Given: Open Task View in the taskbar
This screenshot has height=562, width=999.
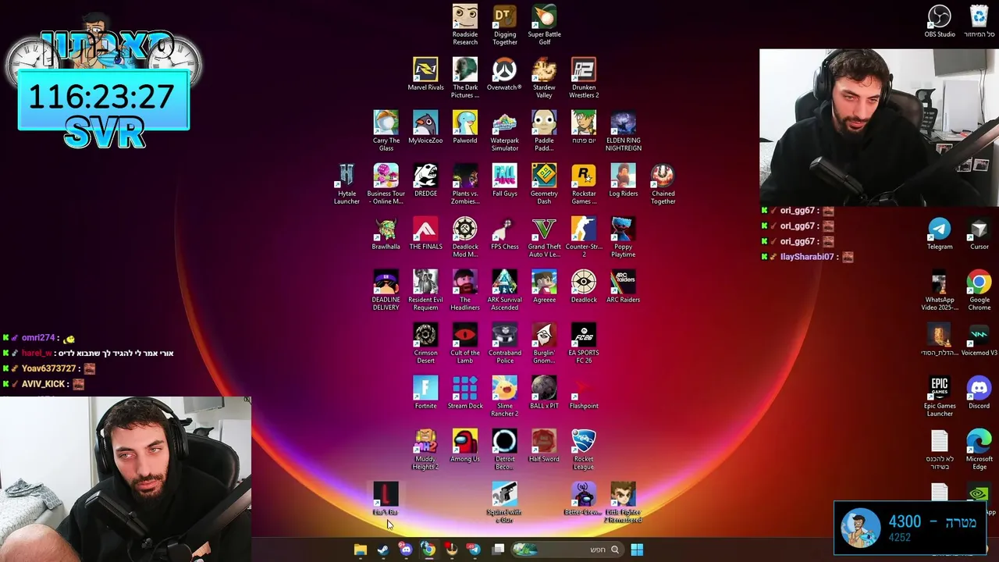Looking at the screenshot, I should tap(499, 550).
